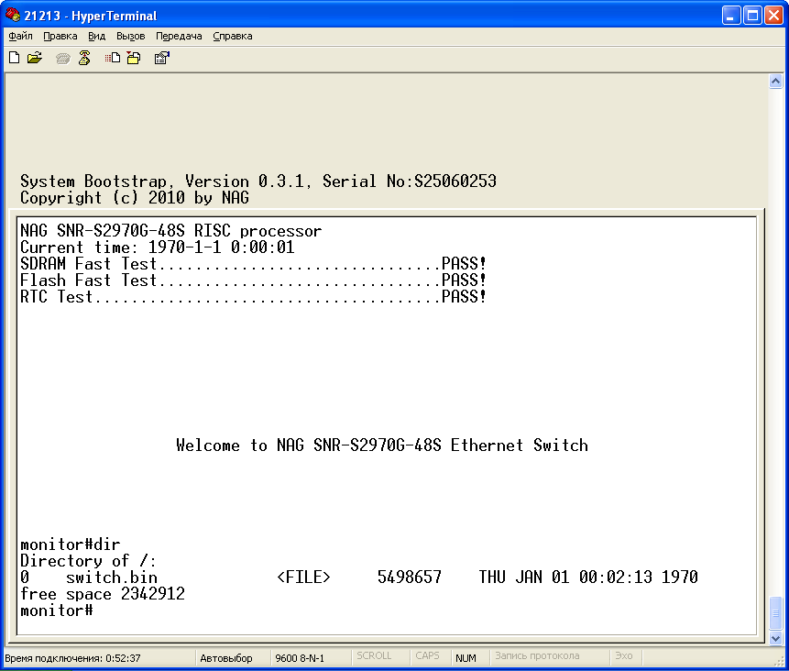Open the Вид menu
The width and height of the screenshot is (789, 671).
96,37
